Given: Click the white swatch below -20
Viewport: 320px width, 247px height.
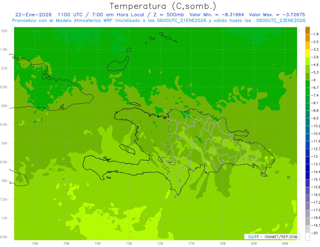Looking at the screenshot, I should (307, 237).
